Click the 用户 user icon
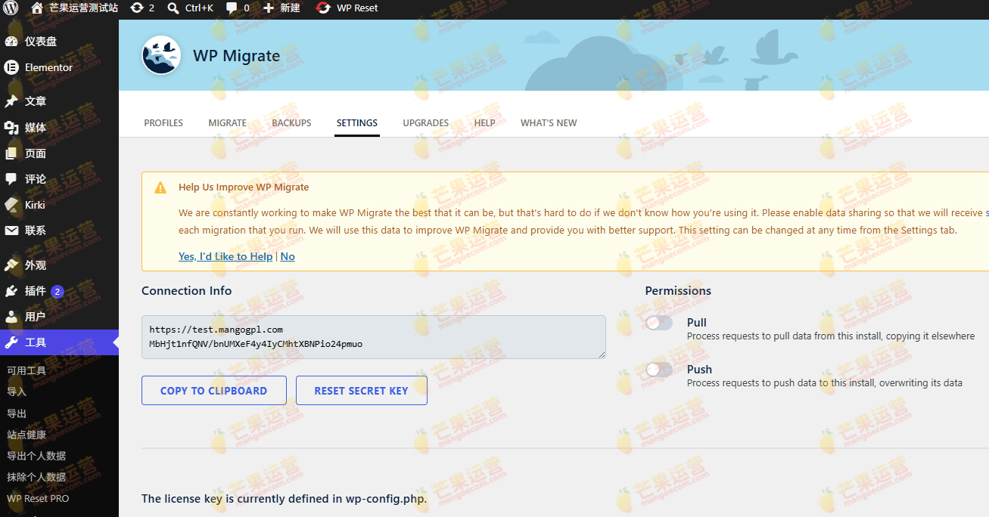The image size is (989, 517). (x=11, y=317)
